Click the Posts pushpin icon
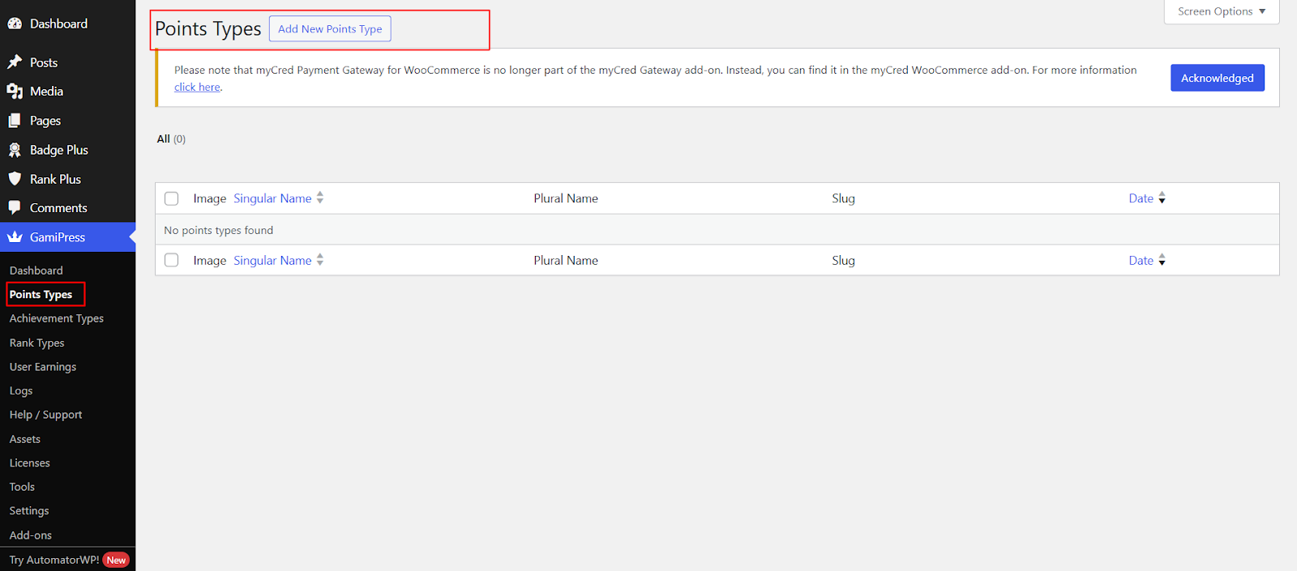 point(15,62)
